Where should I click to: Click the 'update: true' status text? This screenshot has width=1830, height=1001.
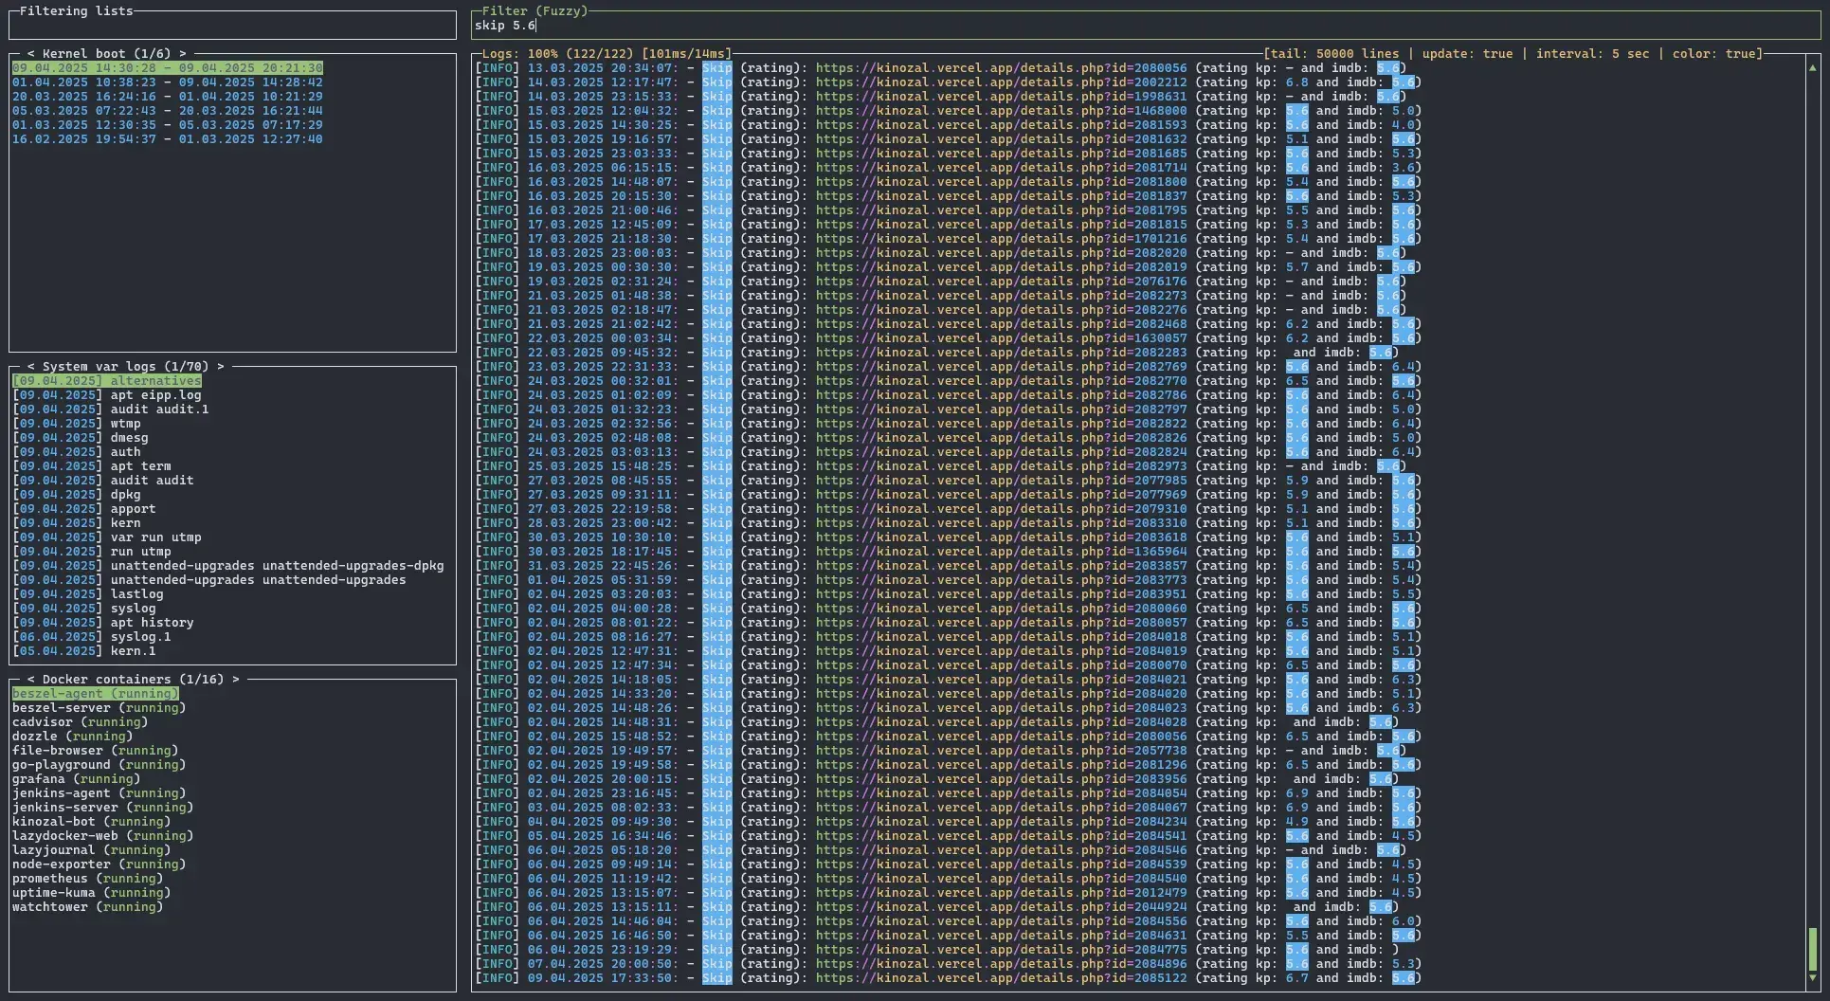pyautogui.click(x=1467, y=54)
